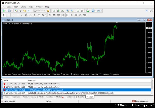Open the Periods clock icon
The height and width of the screenshot is (108, 155).
coord(93,11)
